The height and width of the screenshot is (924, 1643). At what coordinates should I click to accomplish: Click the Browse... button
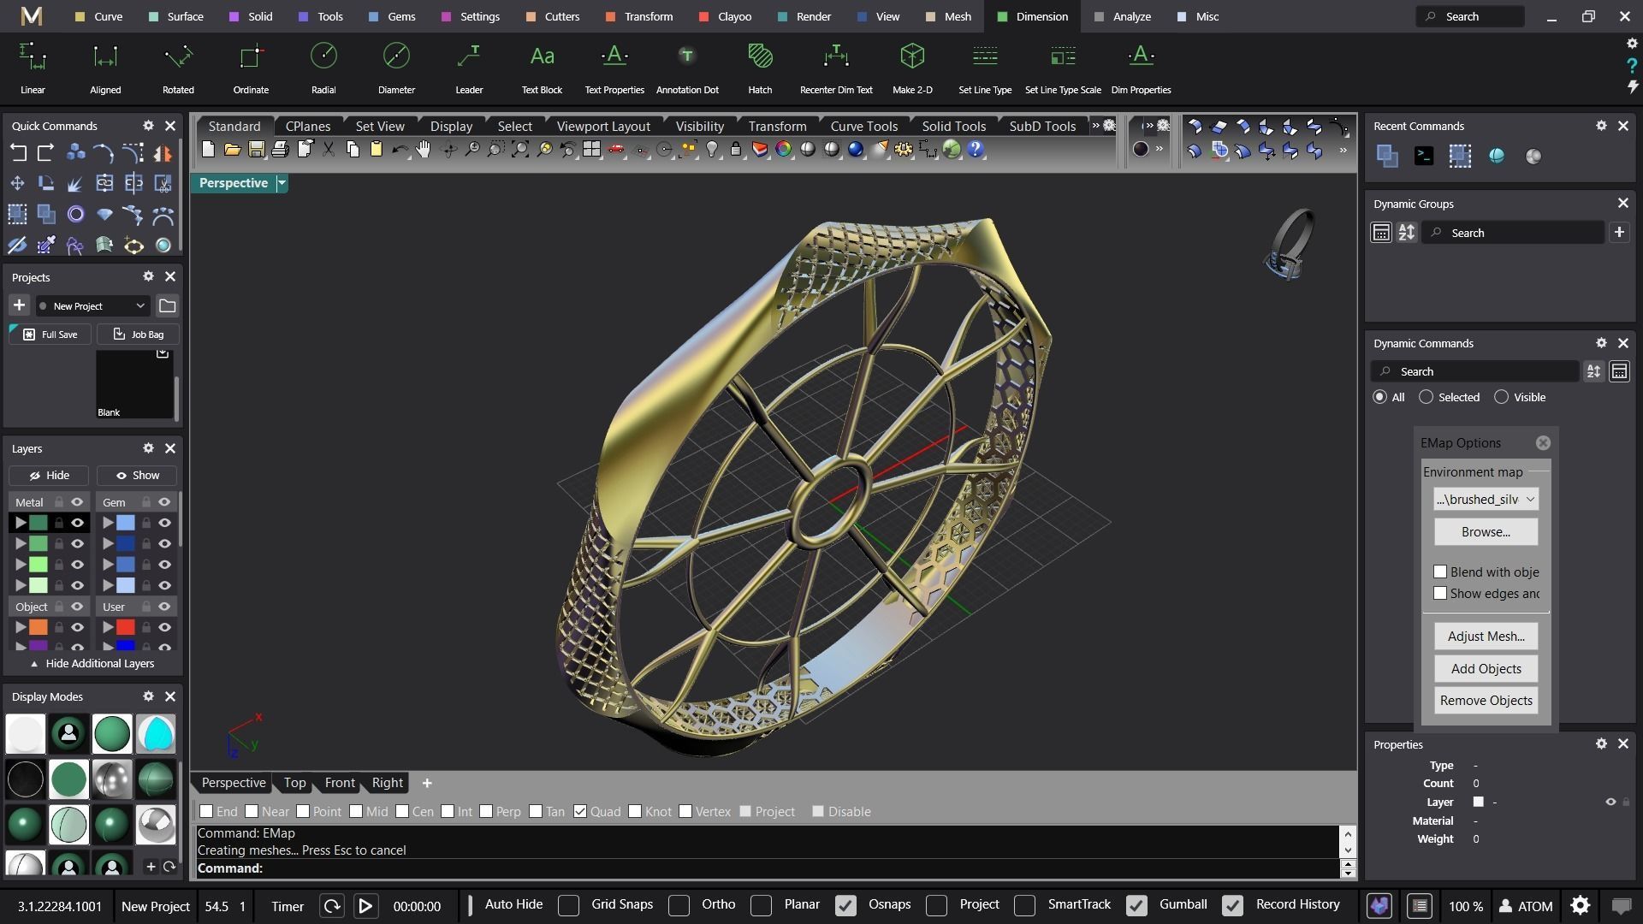click(1485, 531)
